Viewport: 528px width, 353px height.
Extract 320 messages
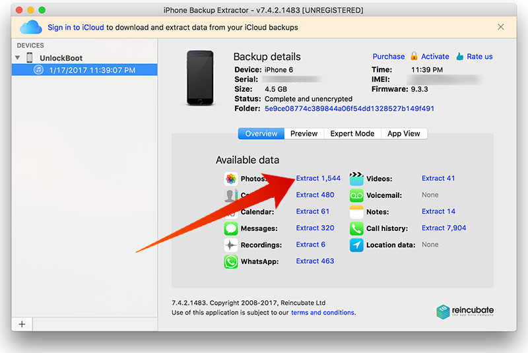point(315,228)
